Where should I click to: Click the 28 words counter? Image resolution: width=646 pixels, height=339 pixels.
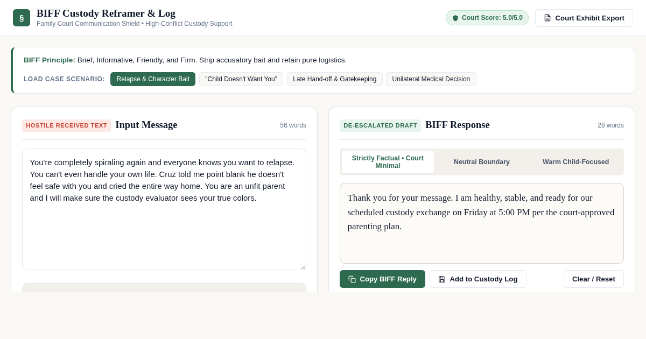(610, 125)
